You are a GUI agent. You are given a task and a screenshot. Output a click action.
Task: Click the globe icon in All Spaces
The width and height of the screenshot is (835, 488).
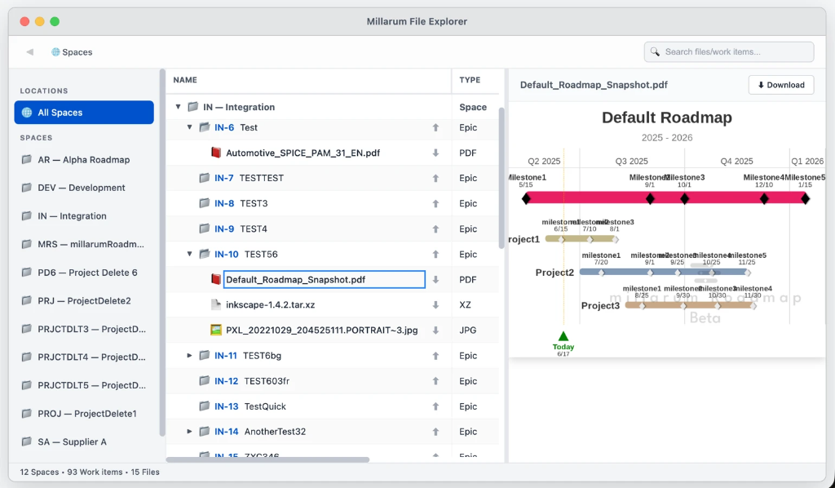27,113
